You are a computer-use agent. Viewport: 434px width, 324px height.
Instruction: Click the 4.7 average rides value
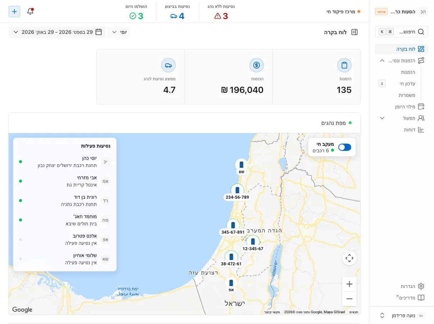(169, 90)
